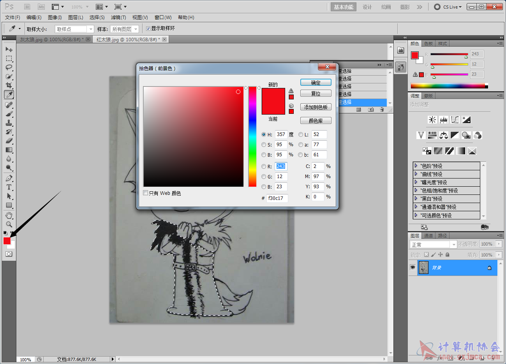
Task: Enable the 只有 Web 颜色 checkbox
Action: (146, 193)
